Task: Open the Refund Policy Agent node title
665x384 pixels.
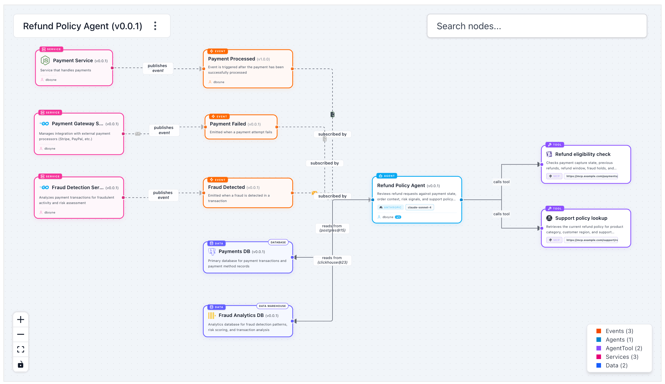Action: click(x=401, y=185)
